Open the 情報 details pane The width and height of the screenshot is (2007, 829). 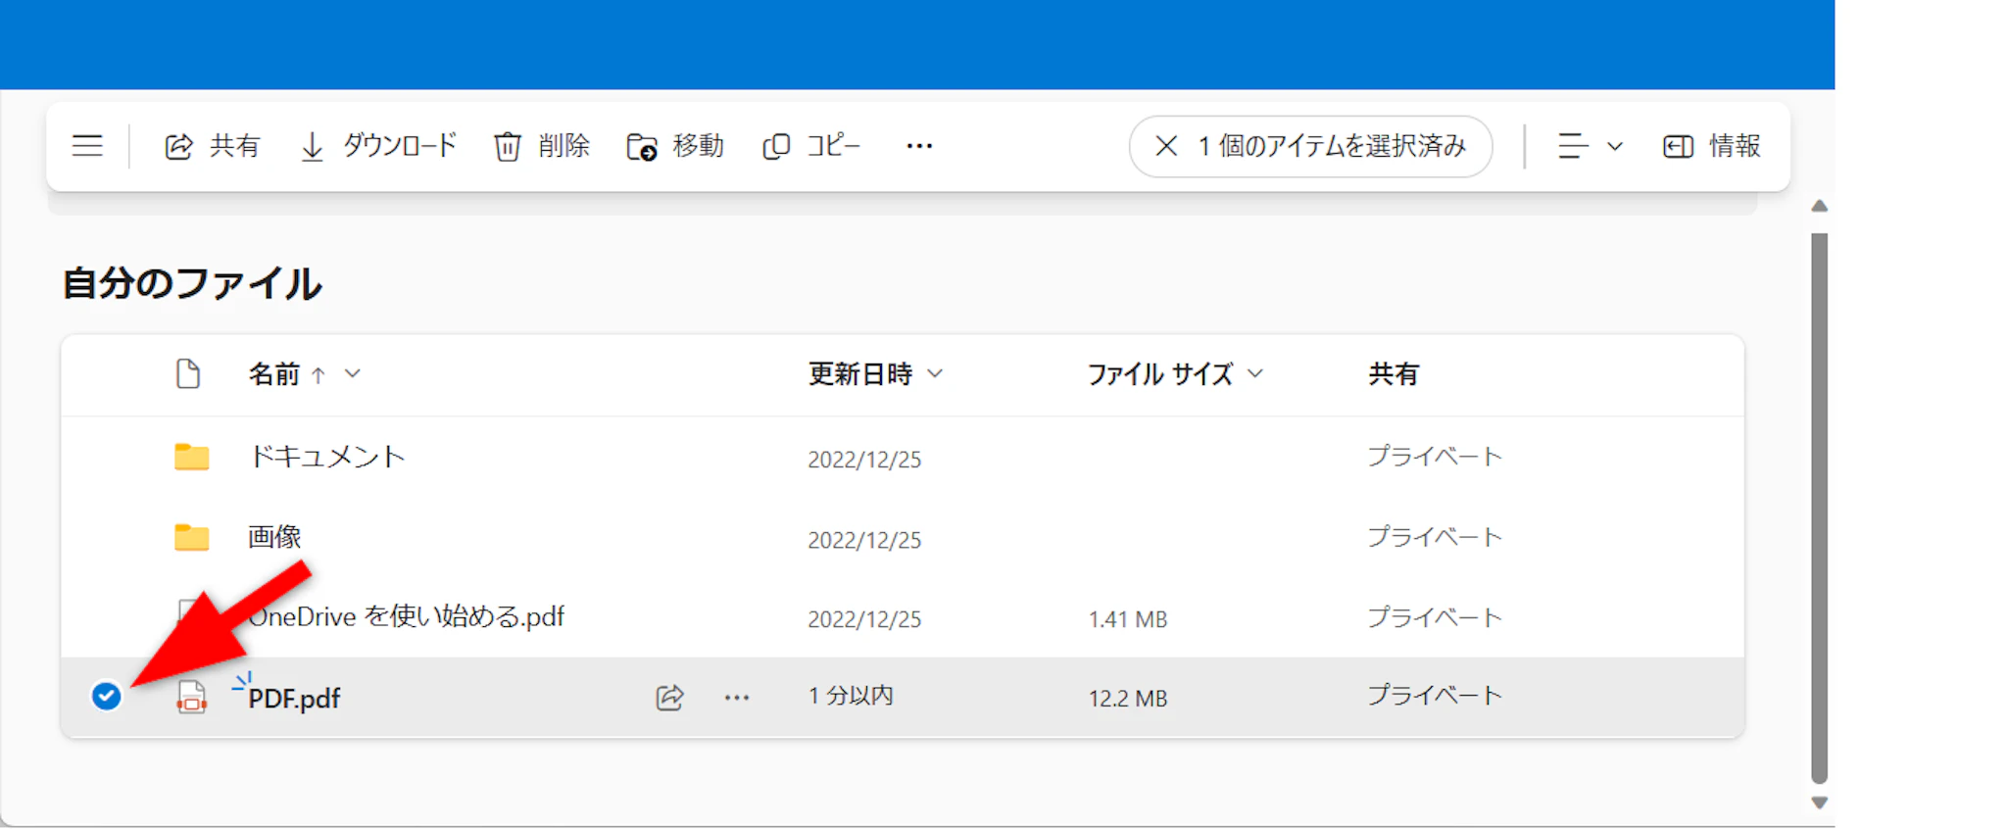click(1712, 146)
